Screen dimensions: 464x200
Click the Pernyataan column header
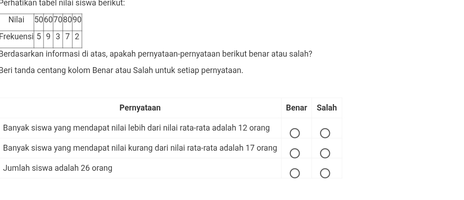tap(140, 108)
